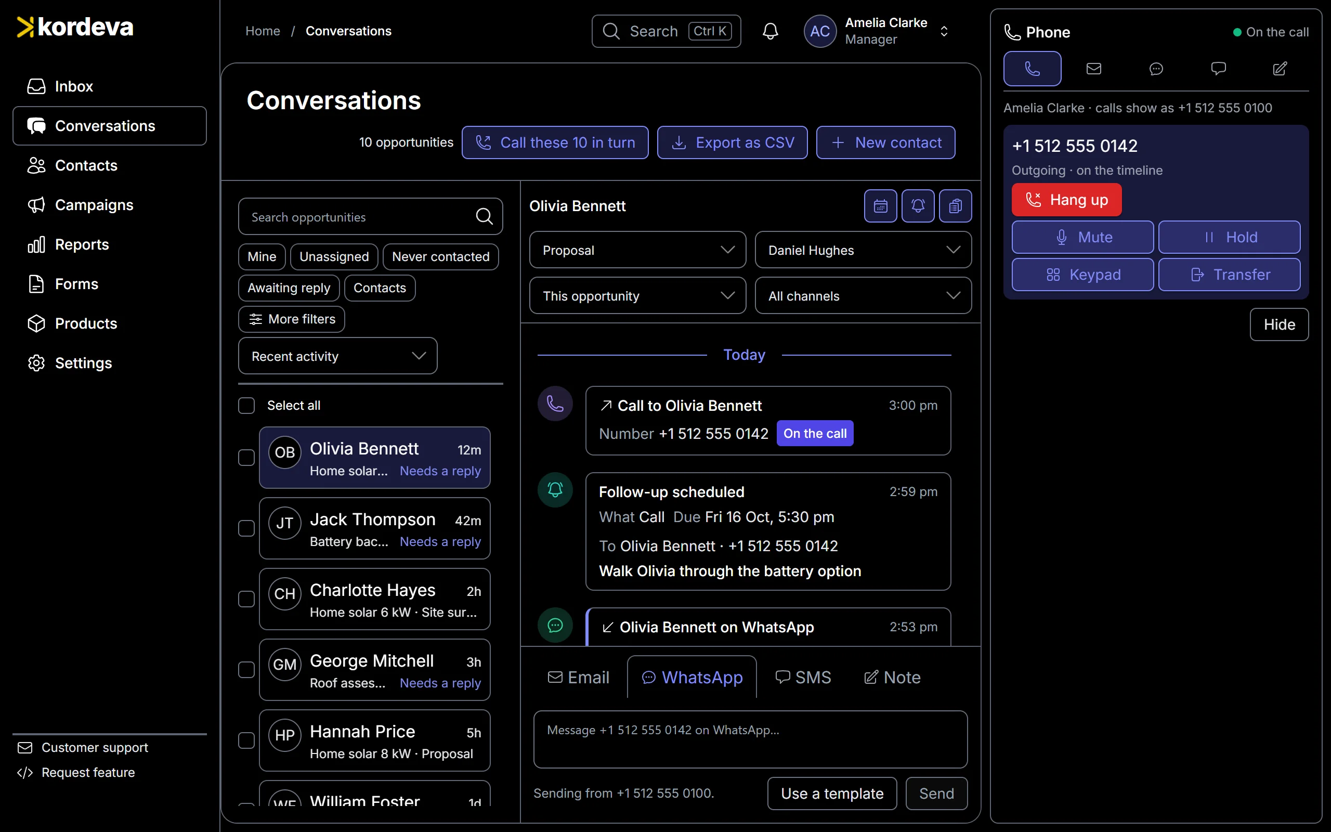Click Call these 10 in turn
Image resolution: width=1331 pixels, height=832 pixels.
click(555, 142)
